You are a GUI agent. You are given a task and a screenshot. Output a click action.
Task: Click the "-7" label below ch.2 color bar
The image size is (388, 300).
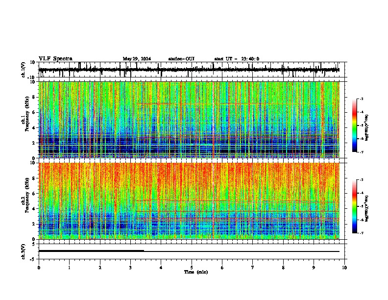pos(362,233)
